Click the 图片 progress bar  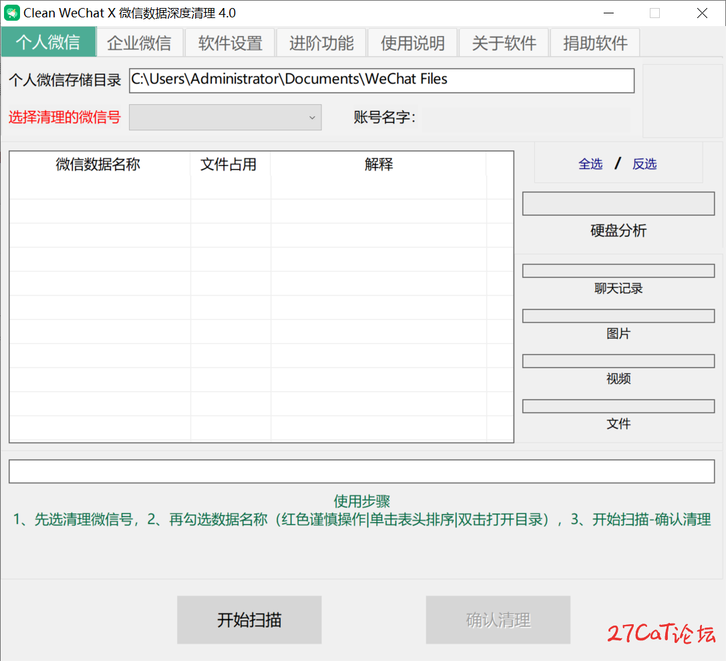coord(618,316)
